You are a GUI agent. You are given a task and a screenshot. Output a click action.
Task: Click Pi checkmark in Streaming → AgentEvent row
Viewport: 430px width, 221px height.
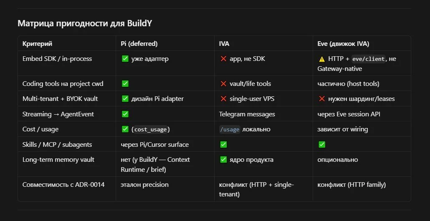tap(125, 114)
